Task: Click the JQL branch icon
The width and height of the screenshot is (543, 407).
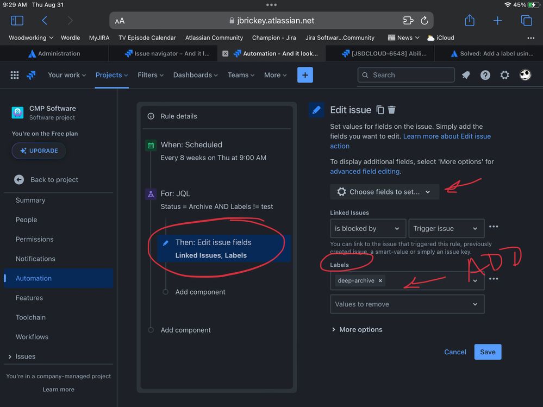Action: pyautogui.click(x=151, y=194)
